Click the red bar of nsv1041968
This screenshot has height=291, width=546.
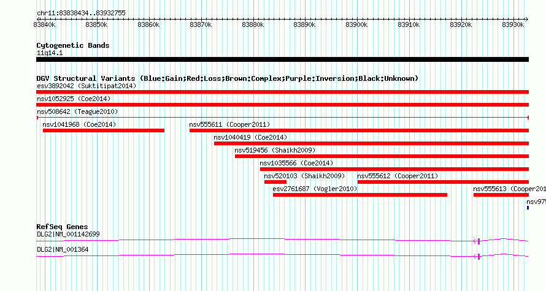coord(104,130)
